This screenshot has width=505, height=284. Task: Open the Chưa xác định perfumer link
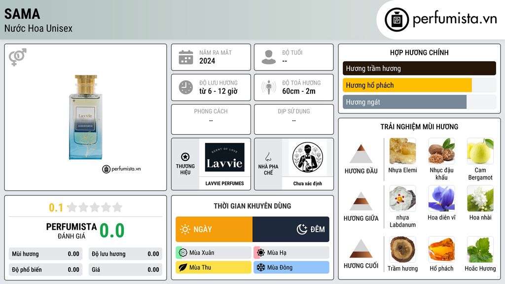coord(308,183)
